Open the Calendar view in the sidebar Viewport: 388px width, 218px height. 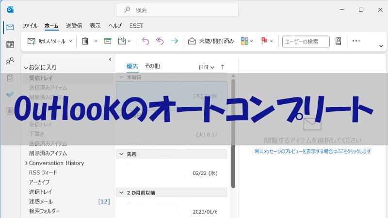coord(10,44)
